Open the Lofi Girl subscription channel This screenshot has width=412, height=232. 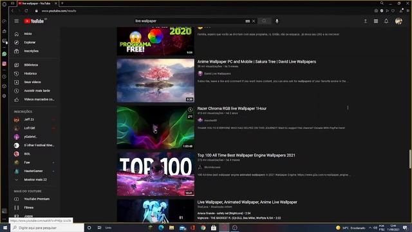35,128
